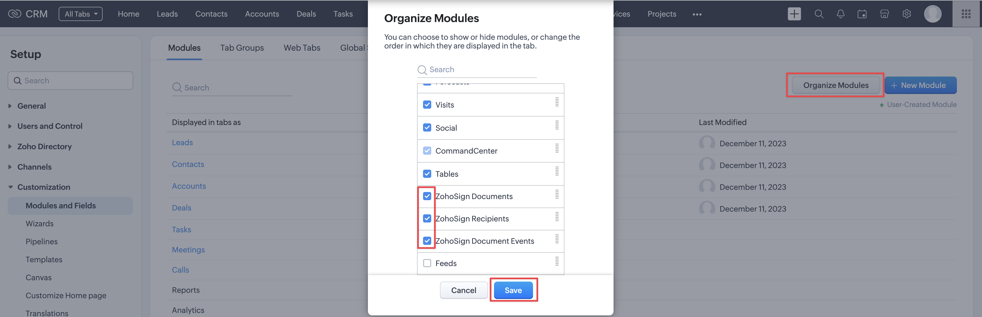Open the Leads module link
The height and width of the screenshot is (317, 982).
[182, 142]
